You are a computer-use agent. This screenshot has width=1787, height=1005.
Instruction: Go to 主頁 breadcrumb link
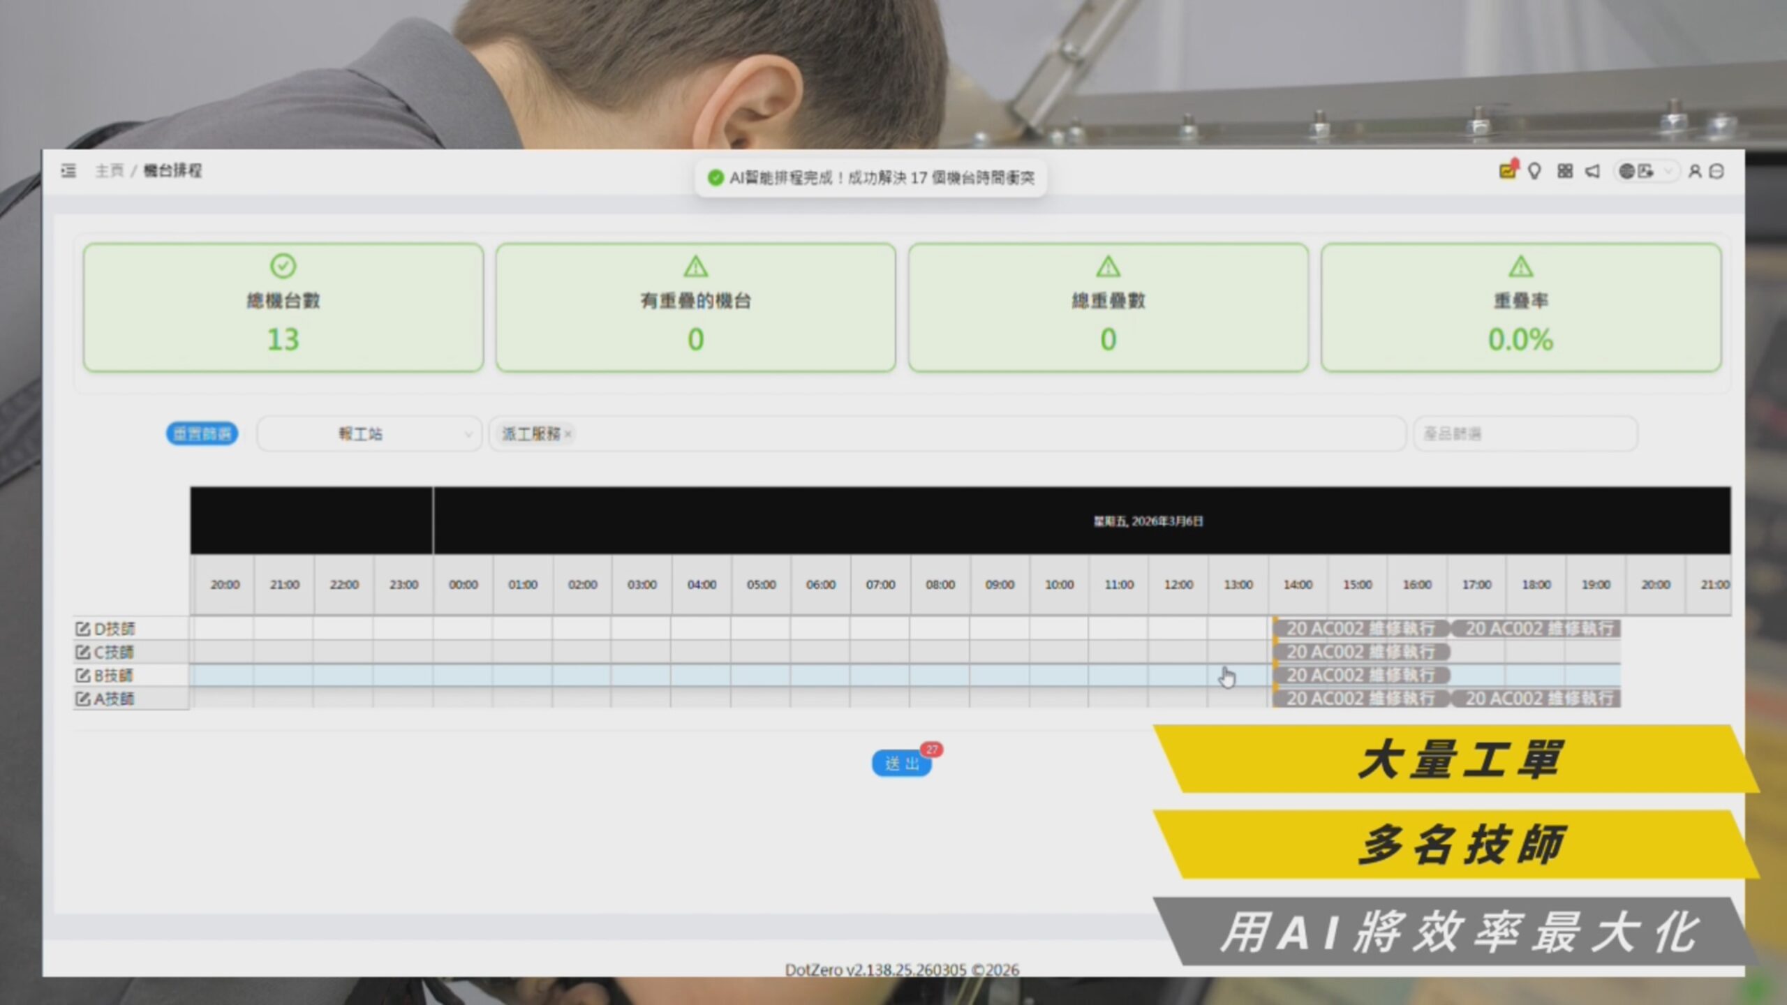(110, 171)
